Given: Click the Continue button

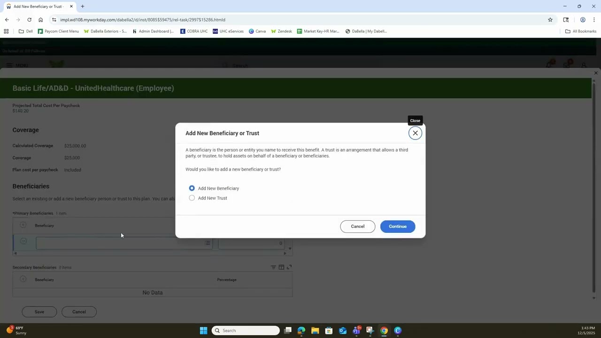Looking at the screenshot, I should tap(398, 226).
